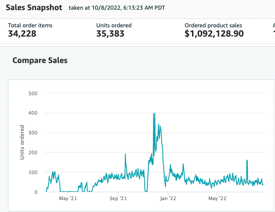
Task: Click the $1,092,128.90 sales value
Action: coord(214,34)
